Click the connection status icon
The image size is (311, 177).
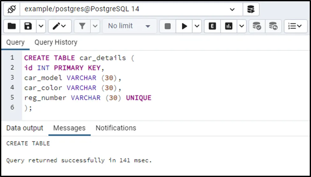12,9
